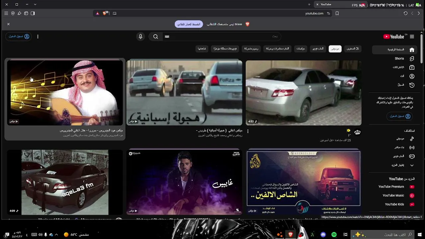The height and width of the screenshot is (239, 425).
Task: Open Spotify from the taskbar
Action: tap(334, 235)
